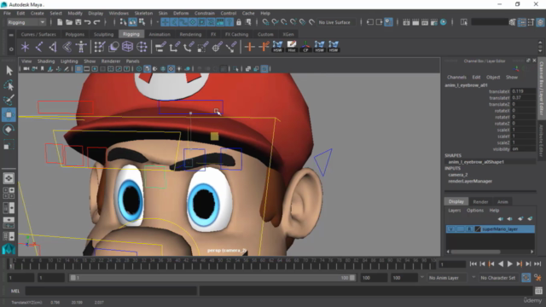This screenshot has width=546, height=307.
Task: Select camera_2 under INPUTS
Action: click(458, 175)
